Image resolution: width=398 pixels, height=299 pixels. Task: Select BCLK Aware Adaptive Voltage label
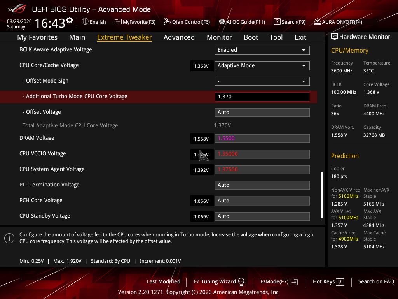[x=56, y=49]
